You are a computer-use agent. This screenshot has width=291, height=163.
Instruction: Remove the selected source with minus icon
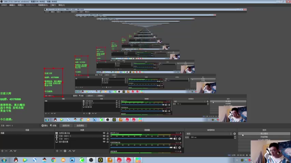point(61,151)
